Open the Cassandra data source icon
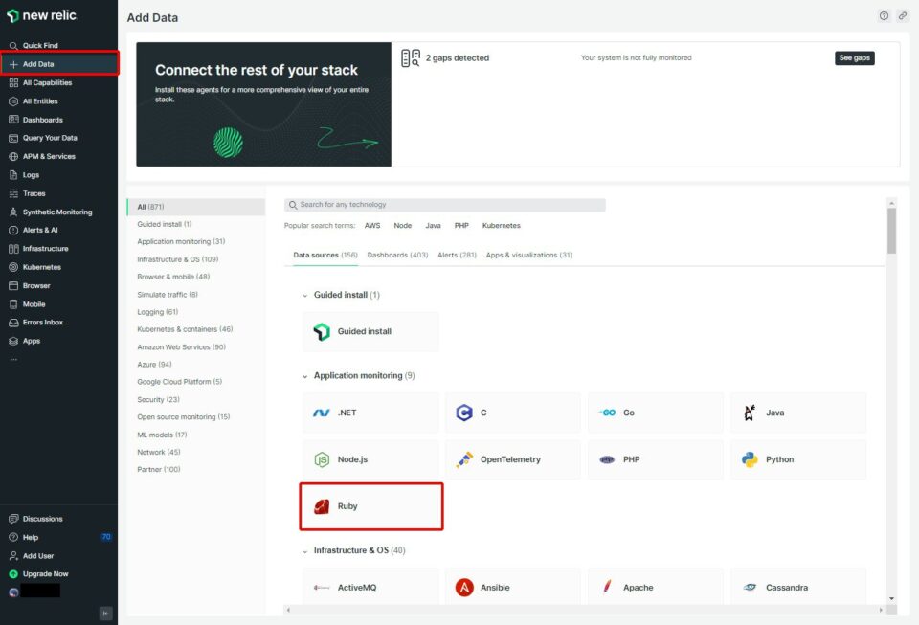 tap(750, 587)
